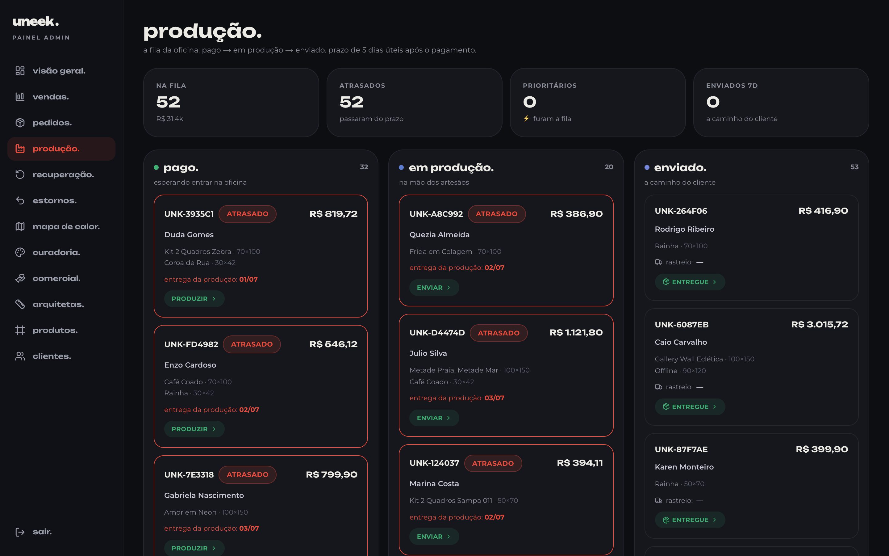
Task: Click customer name Quezia Almeida
Action: pos(439,235)
